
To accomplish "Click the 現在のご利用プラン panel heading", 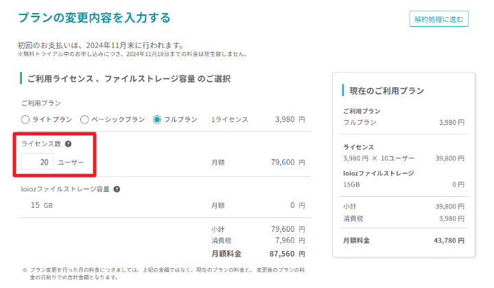I will point(387,91).
